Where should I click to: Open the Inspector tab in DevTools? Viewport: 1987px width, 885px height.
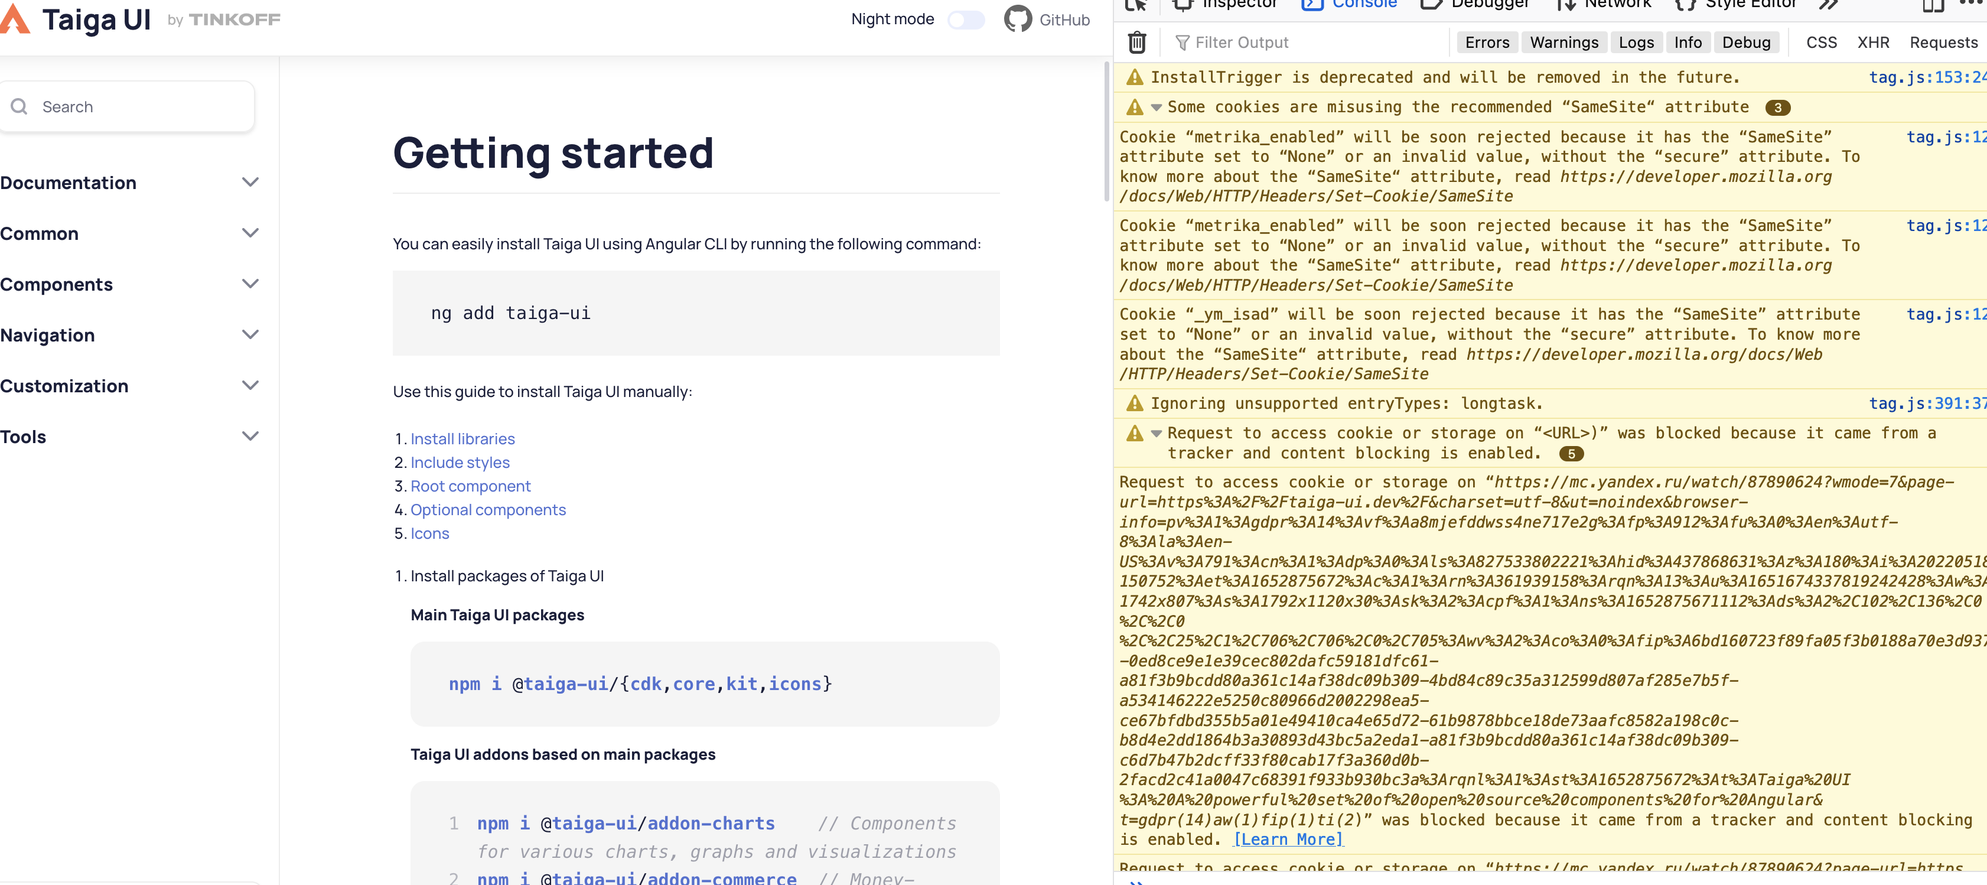click(x=1225, y=4)
